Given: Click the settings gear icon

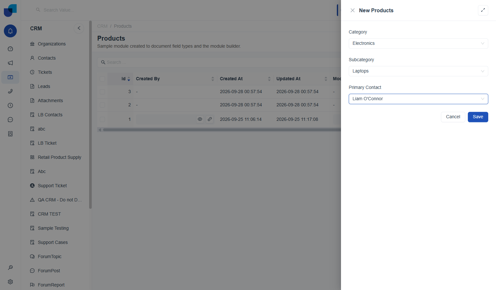Looking at the screenshot, I should click(x=10, y=282).
